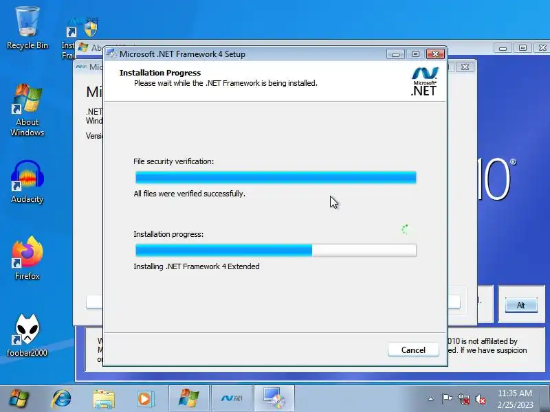
Task: Click the Microsoft .NET logo in setup header
Action: click(x=424, y=82)
